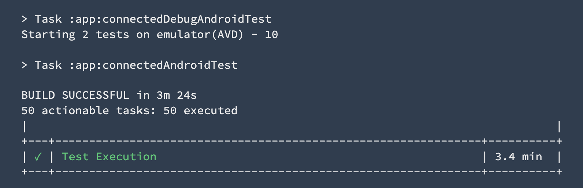Click the 3.4 min duration cell
This screenshot has height=188, width=583.
click(x=518, y=157)
